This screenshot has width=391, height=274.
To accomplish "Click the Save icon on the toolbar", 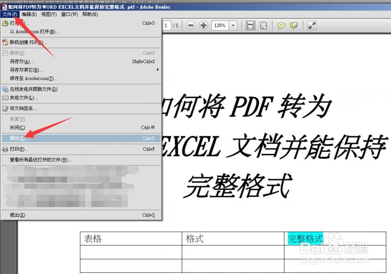I will (250, 25).
